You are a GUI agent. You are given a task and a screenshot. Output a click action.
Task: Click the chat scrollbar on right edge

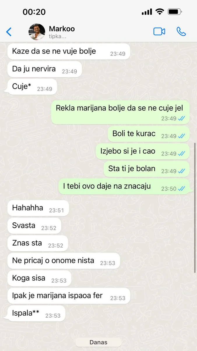[195, 208]
